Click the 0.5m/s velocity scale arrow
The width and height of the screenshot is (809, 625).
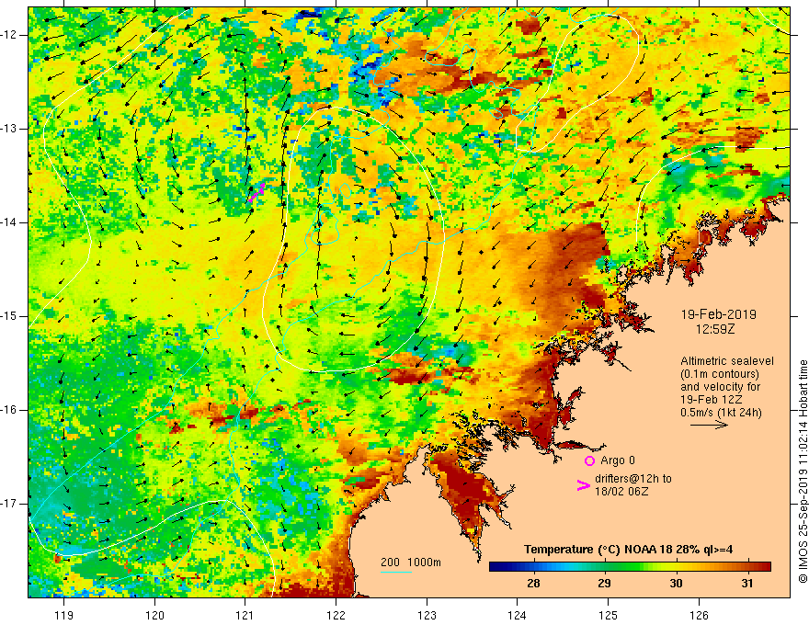[709, 425]
